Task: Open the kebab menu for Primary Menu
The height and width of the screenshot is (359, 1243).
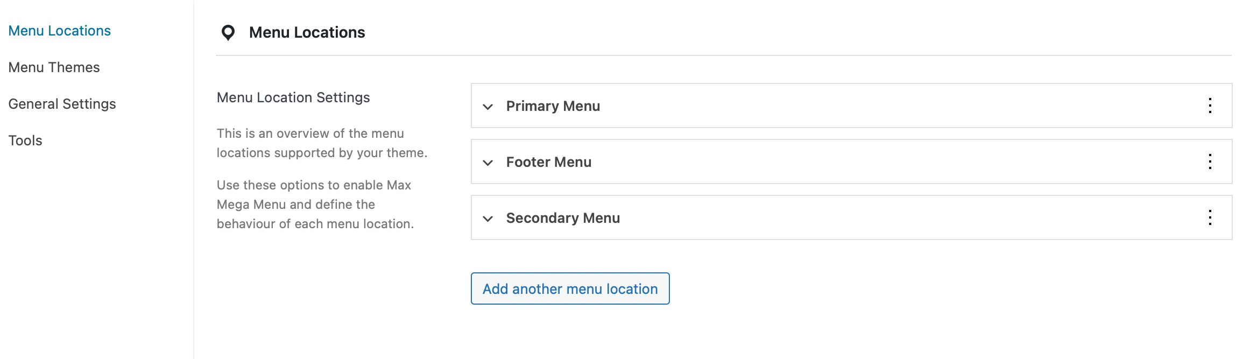Action: (1211, 105)
